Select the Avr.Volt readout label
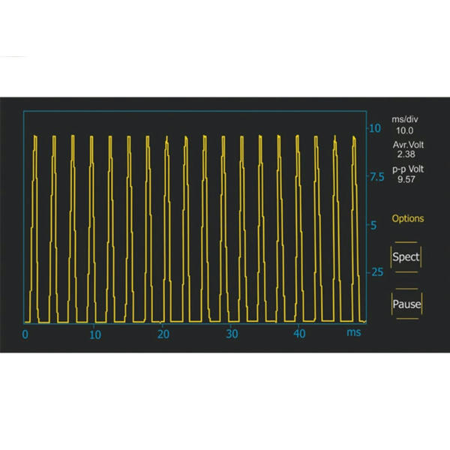The height and width of the screenshot is (450, 450). click(406, 143)
